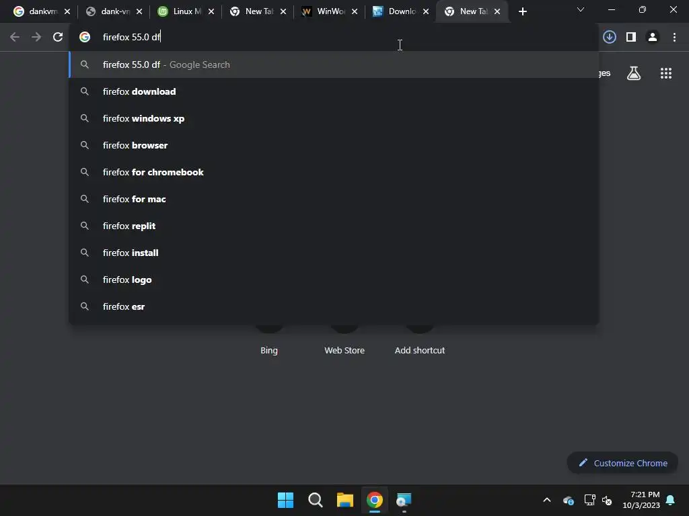The width and height of the screenshot is (689, 516).
Task: Open the Chrome downloads icon
Action: (609, 38)
